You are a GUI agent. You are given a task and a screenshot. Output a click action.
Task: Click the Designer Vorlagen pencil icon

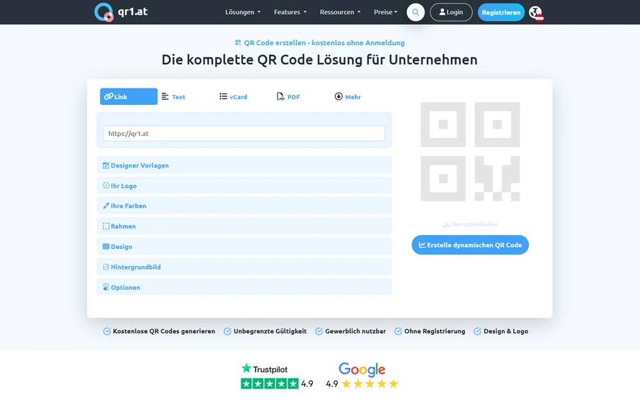click(105, 166)
